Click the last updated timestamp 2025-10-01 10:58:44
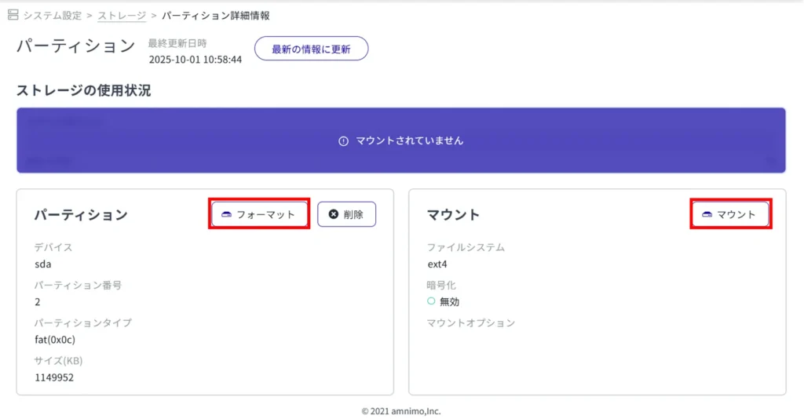 [x=195, y=59]
